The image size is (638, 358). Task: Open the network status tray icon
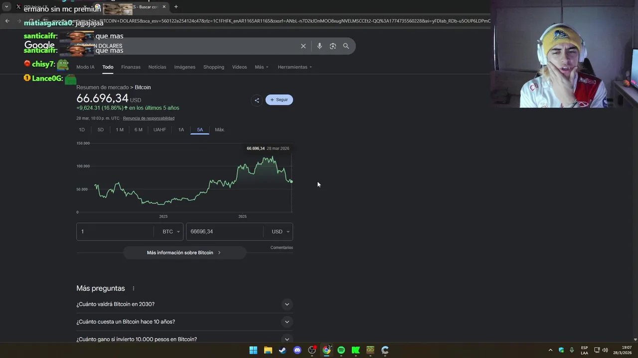(597, 350)
